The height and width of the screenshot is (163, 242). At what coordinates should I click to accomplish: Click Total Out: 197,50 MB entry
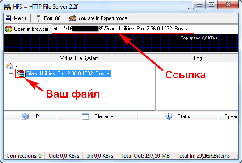[145, 155]
